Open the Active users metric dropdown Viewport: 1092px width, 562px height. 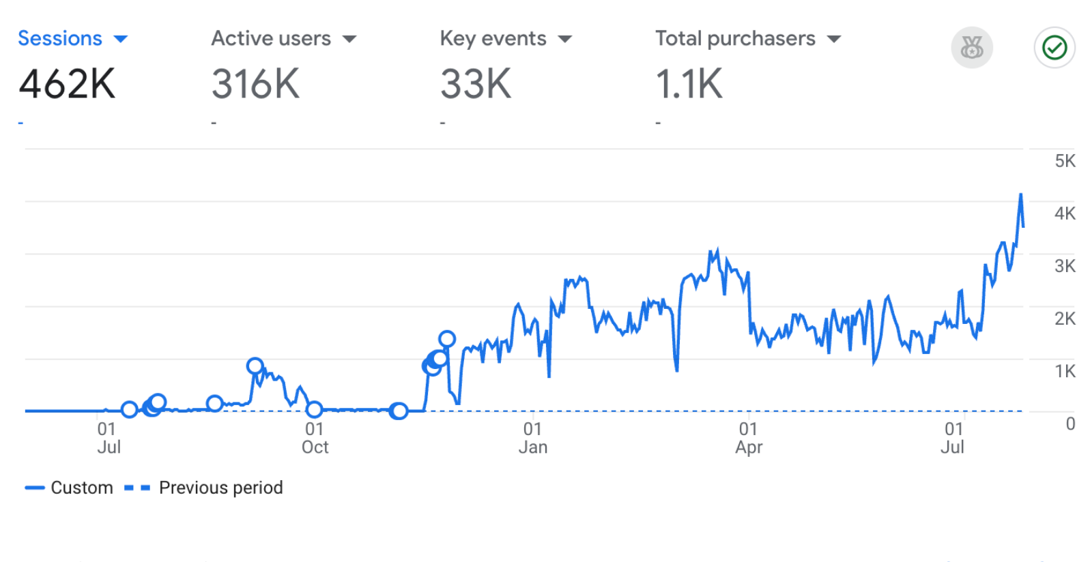[349, 39]
